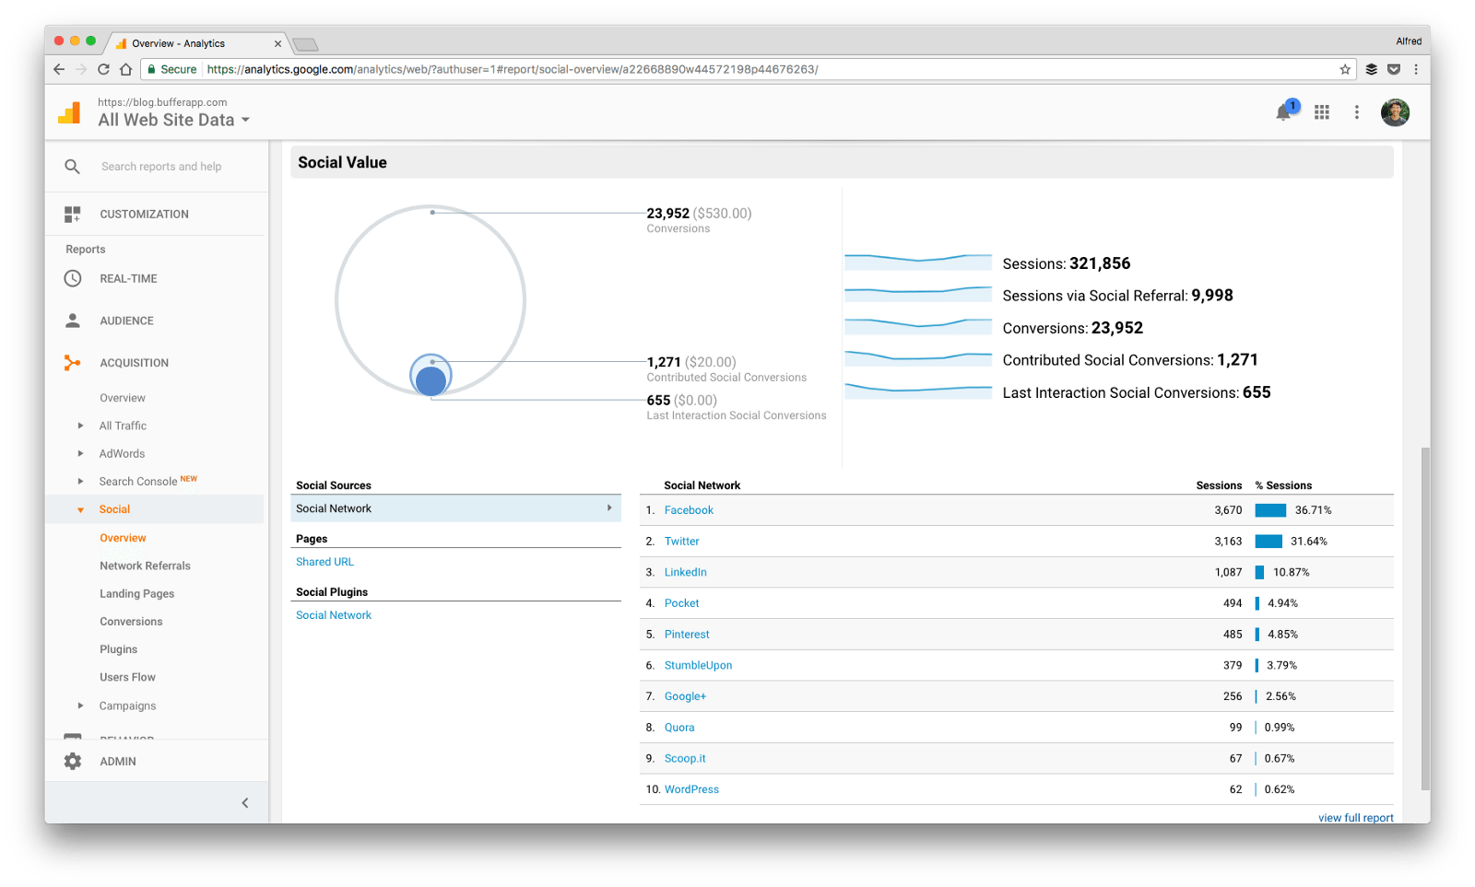Click the browser forward arrow

[81, 69]
